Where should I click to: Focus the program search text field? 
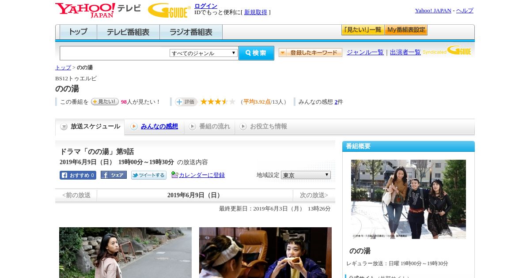[x=115, y=53]
